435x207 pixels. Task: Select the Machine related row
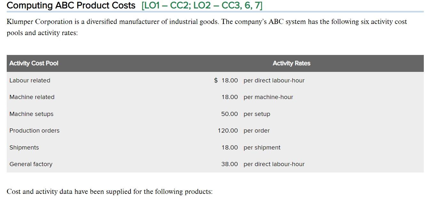(x=32, y=97)
